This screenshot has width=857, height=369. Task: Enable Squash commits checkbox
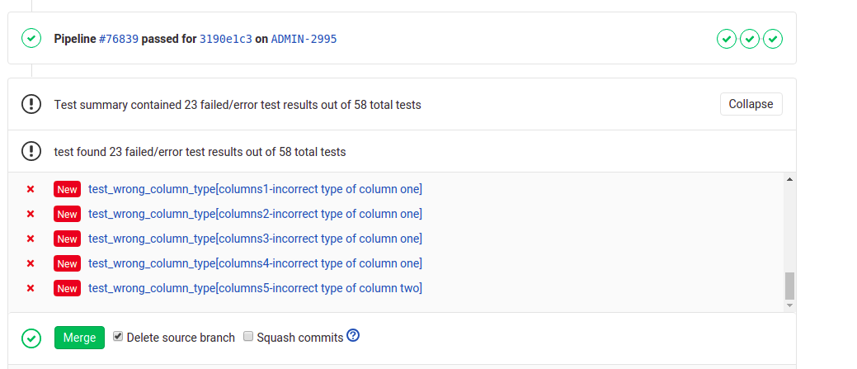click(248, 336)
